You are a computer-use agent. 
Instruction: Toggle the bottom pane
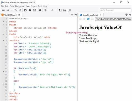65,10
